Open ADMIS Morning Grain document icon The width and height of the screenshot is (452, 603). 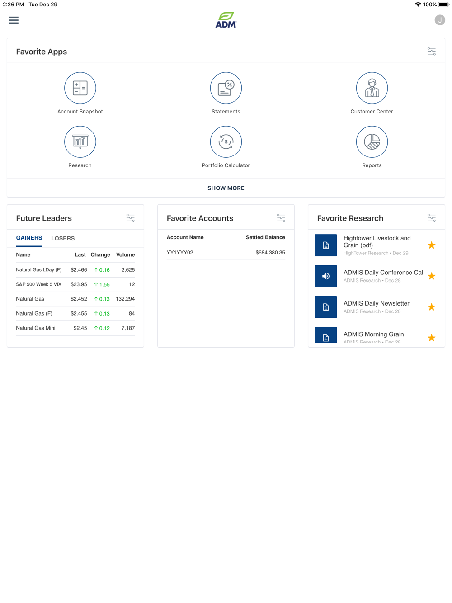[326, 335]
